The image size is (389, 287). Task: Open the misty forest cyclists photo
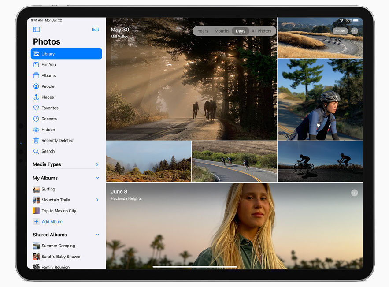pos(191,79)
